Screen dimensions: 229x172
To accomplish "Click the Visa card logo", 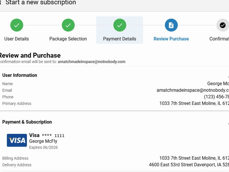I will click(17, 140).
